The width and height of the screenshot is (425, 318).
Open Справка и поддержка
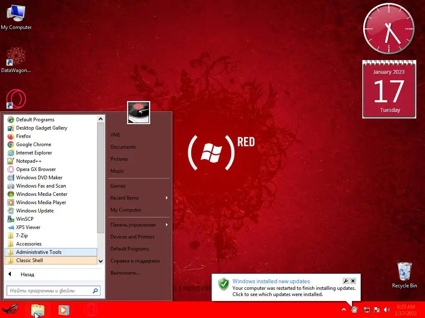(139, 261)
